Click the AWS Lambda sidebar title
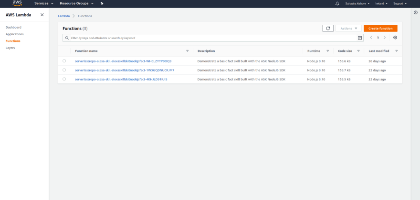420x200 pixels. (18, 15)
